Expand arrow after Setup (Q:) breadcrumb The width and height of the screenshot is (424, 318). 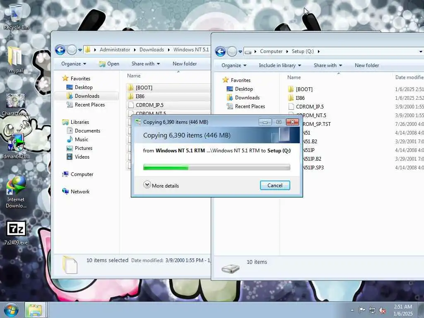(319, 51)
